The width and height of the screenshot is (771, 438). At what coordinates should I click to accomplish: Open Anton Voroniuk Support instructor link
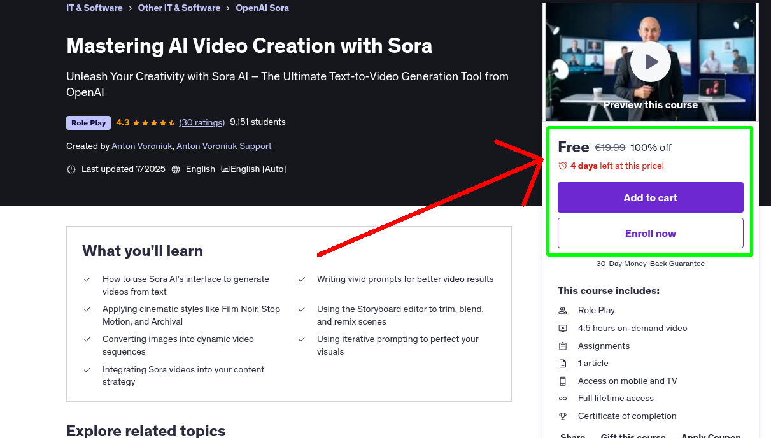pyautogui.click(x=224, y=146)
